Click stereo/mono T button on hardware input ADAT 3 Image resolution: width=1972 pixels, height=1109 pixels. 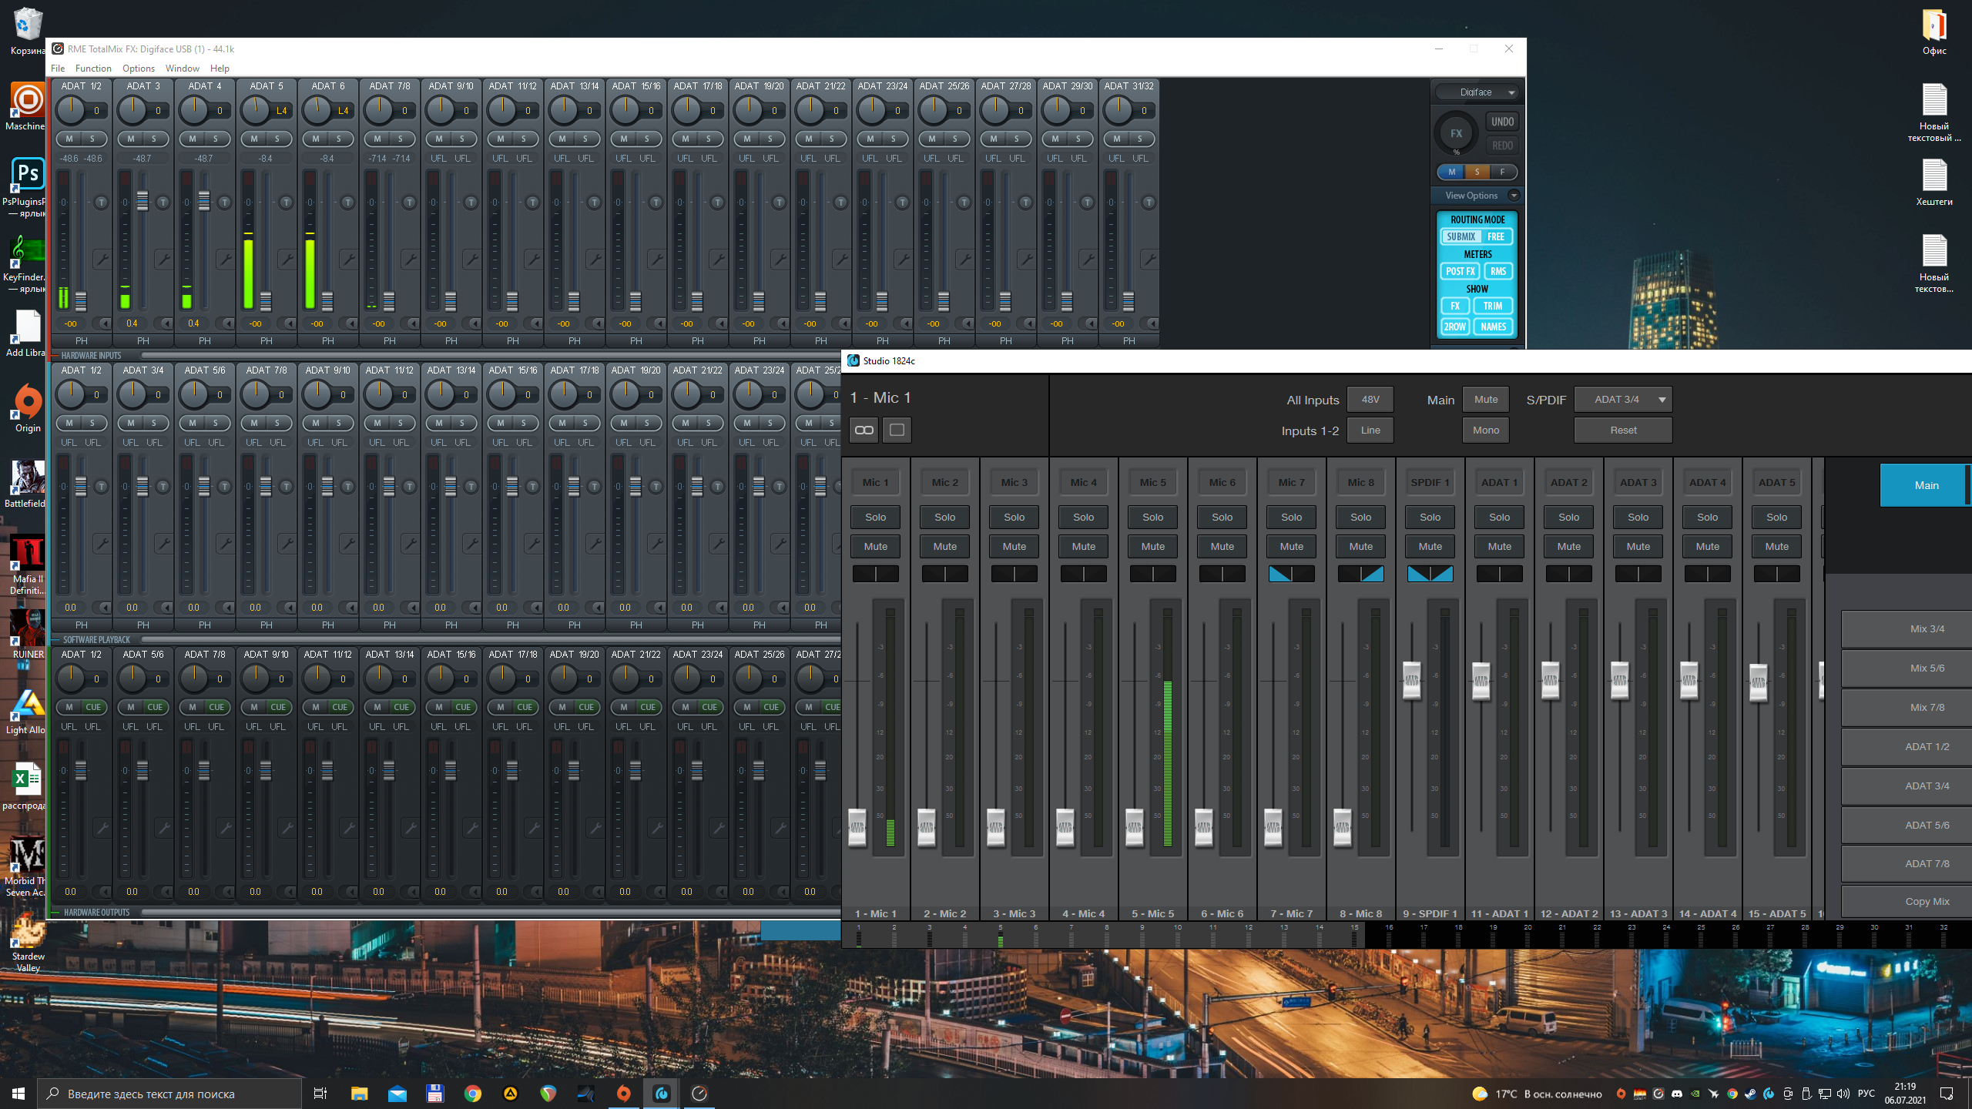point(163,203)
